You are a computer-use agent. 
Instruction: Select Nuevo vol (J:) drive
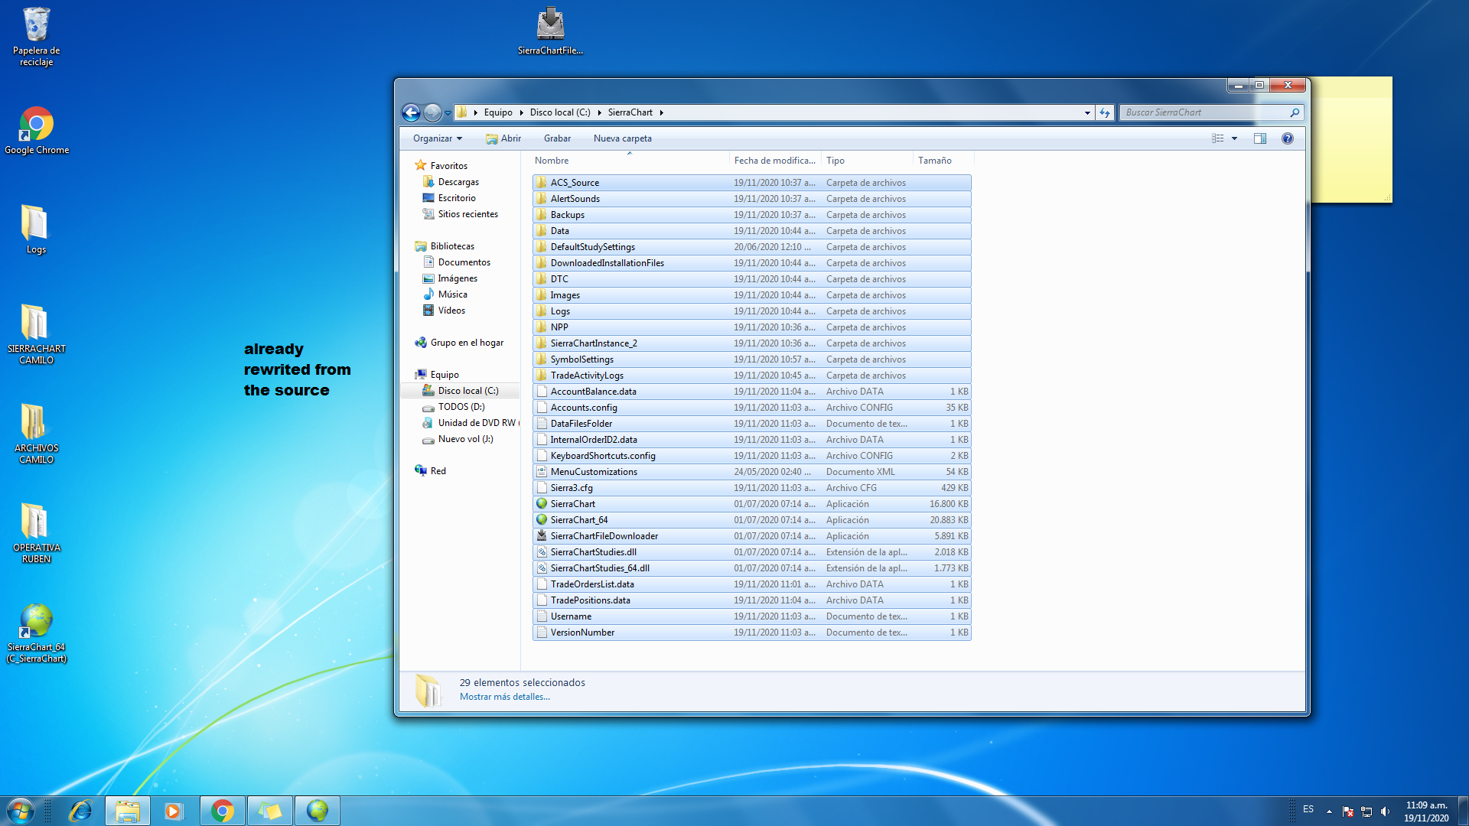click(465, 439)
